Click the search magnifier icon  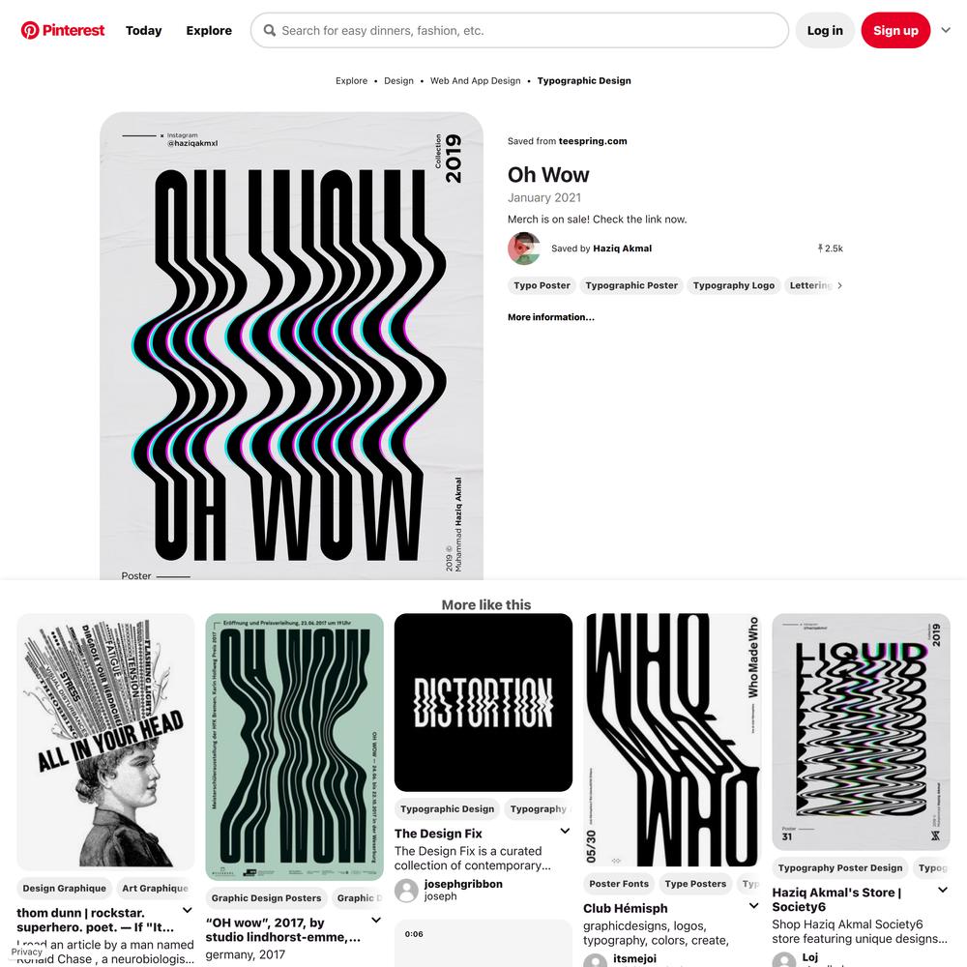click(270, 30)
